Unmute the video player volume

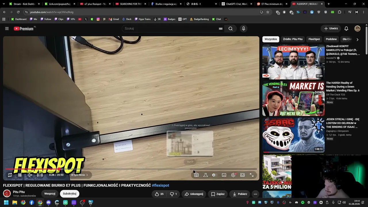[x=30, y=175]
